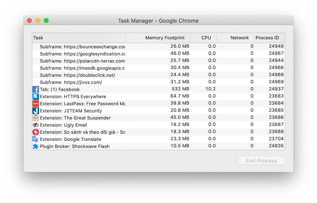Click the Network column header

[239, 38]
